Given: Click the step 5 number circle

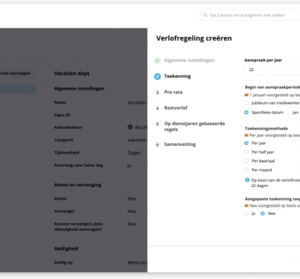Looking at the screenshot, I should (158, 124).
